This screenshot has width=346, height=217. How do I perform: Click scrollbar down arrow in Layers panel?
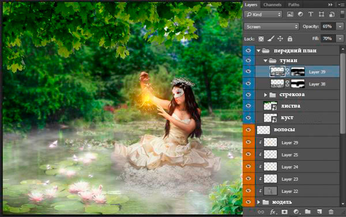pos(343,203)
